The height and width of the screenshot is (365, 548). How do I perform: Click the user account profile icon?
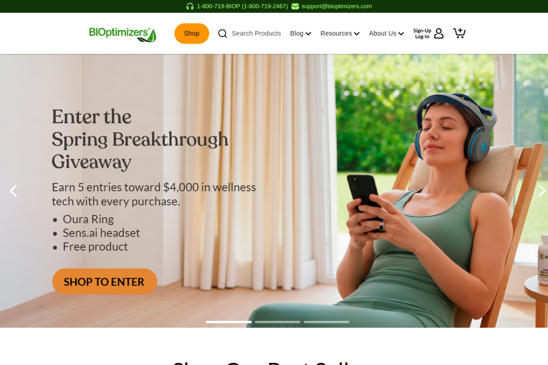(x=439, y=33)
